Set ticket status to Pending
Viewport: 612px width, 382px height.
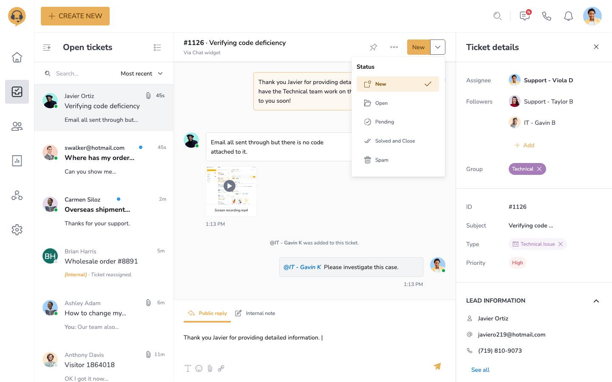pos(384,122)
